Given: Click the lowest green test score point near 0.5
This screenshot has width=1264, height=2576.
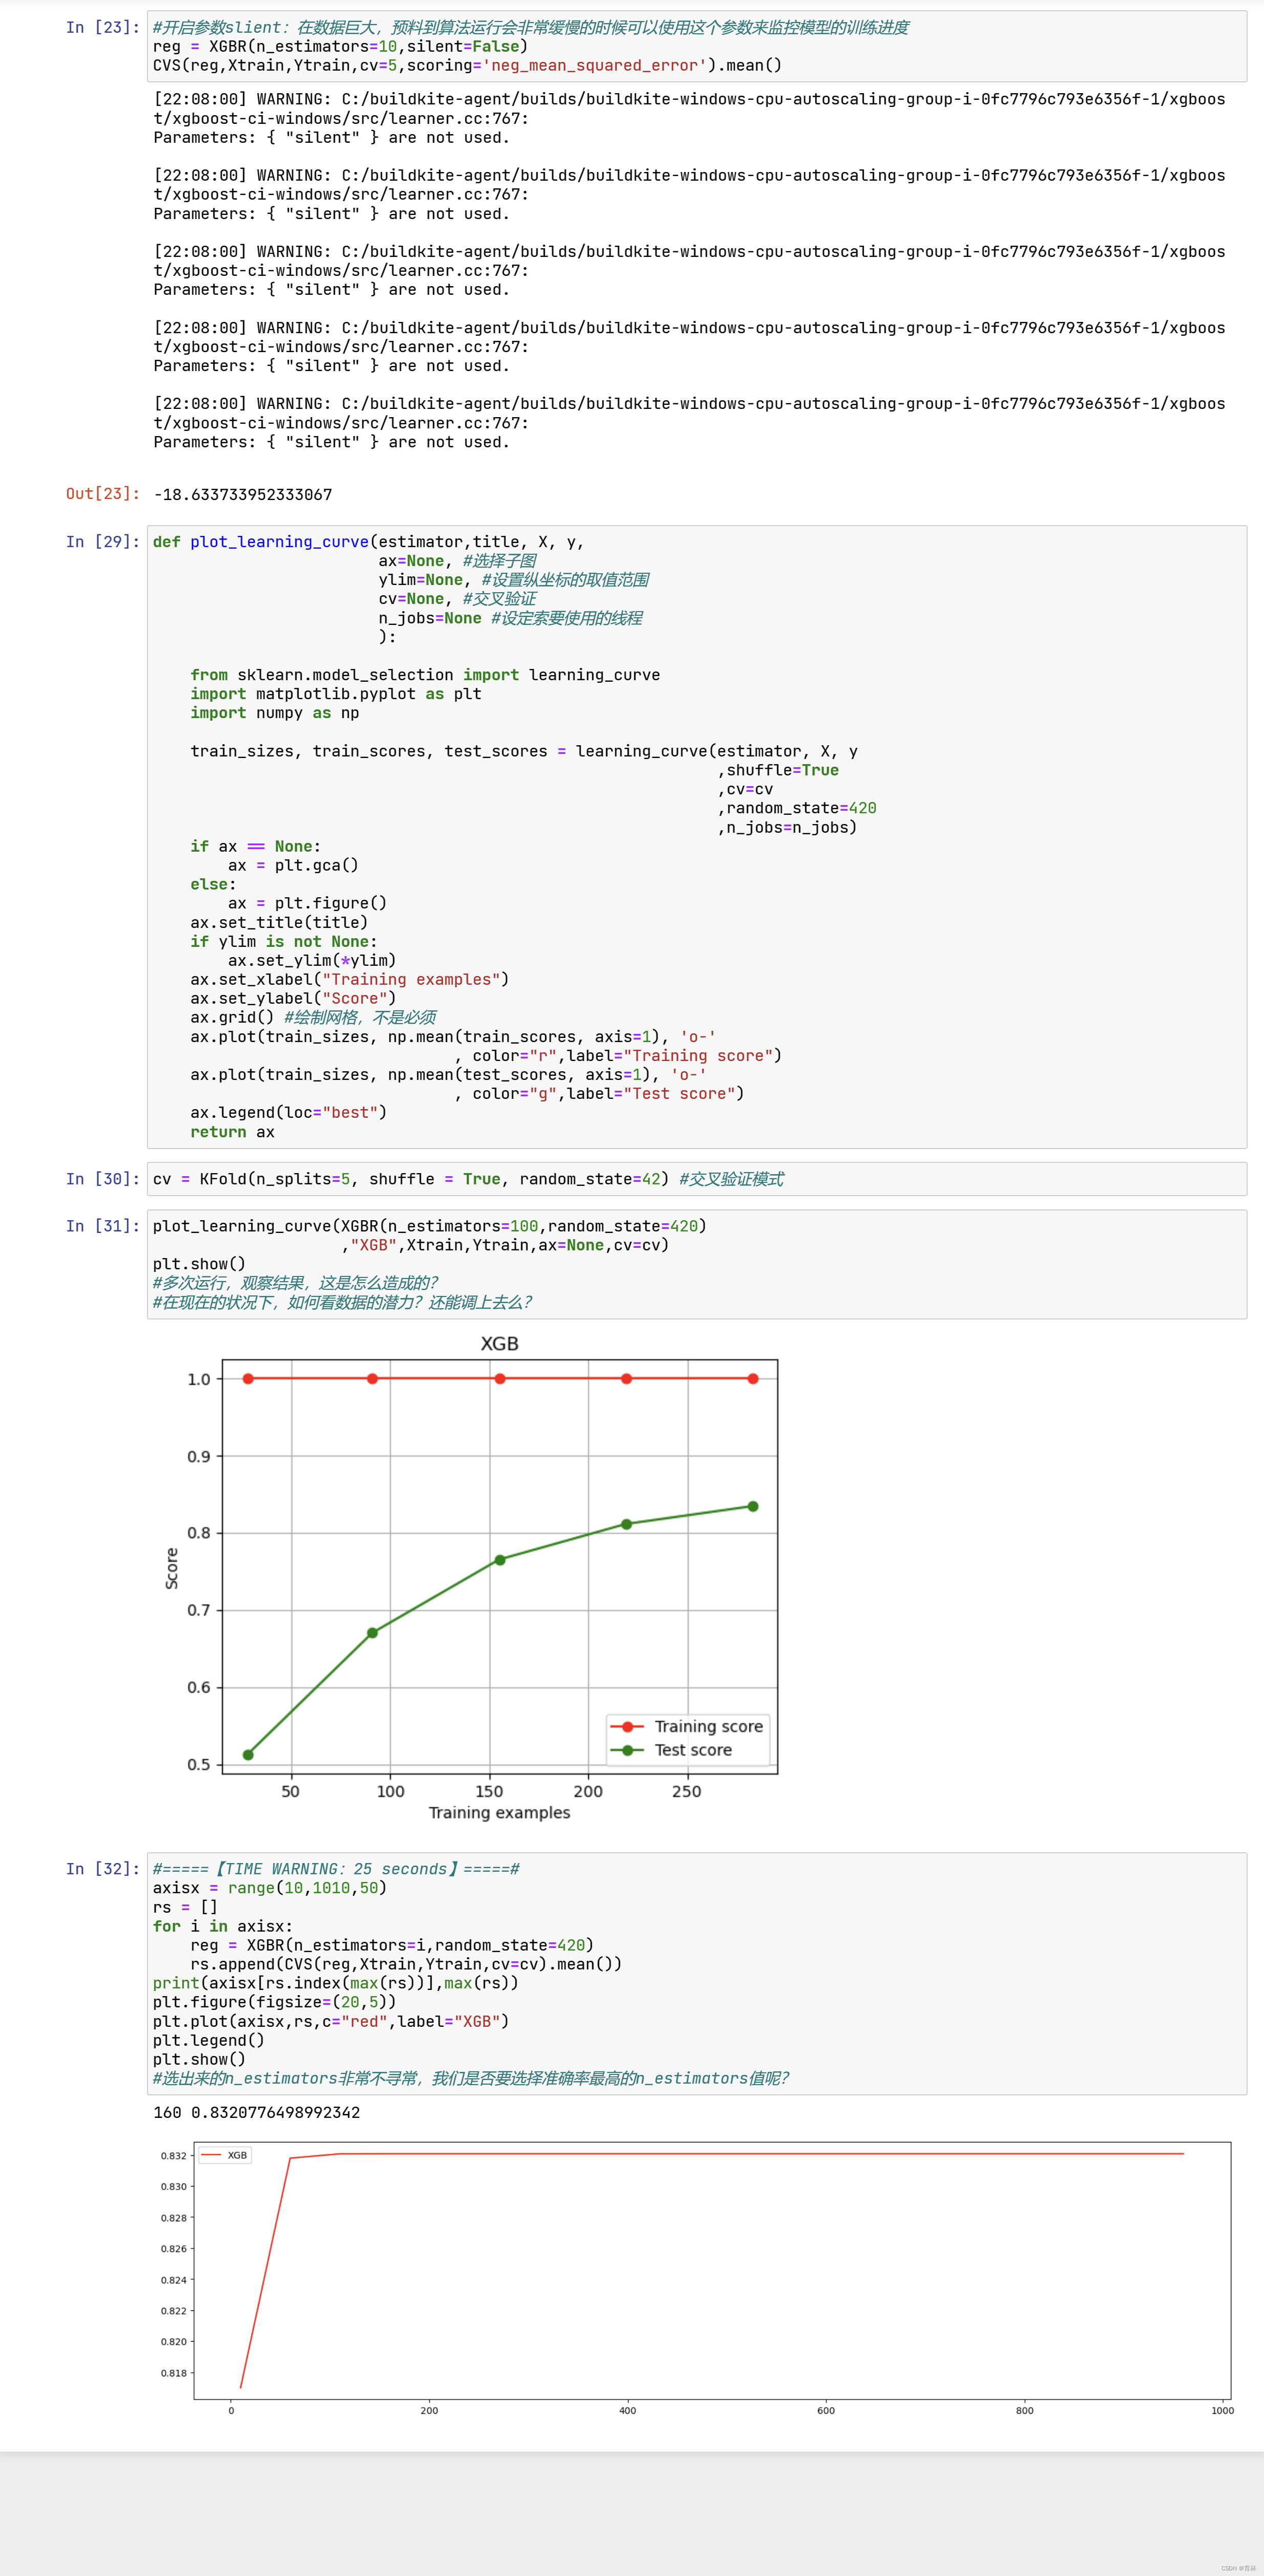Looking at the screenshot, I should click(248, 1754).
